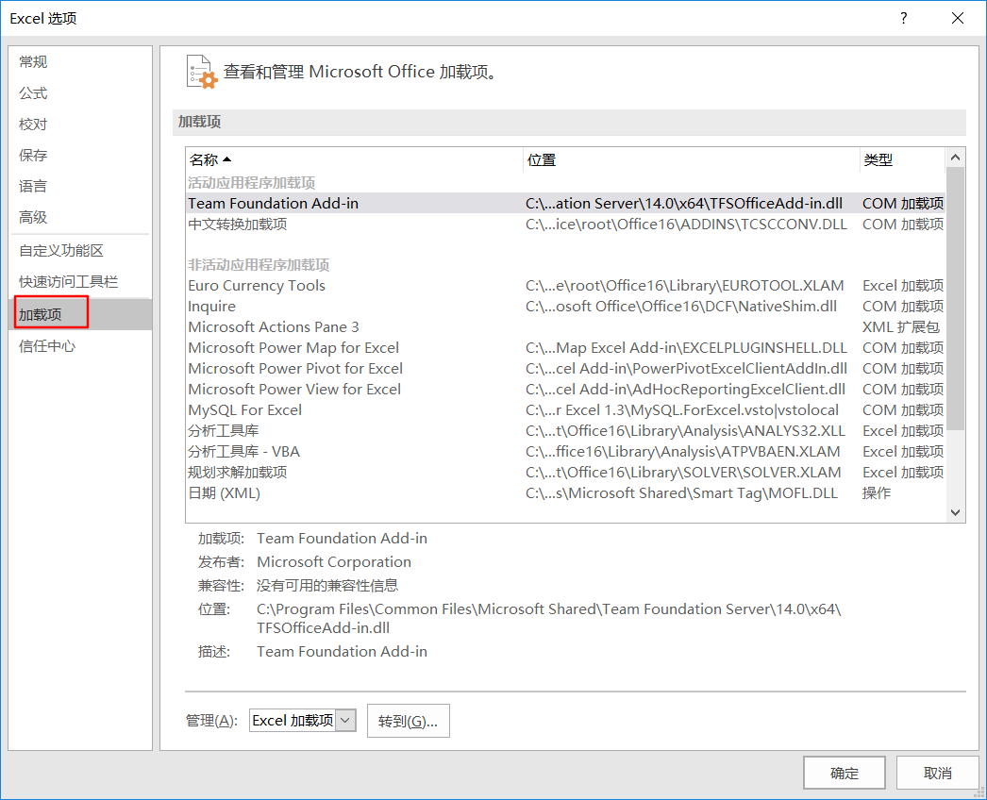Select the 加载项 category
This screenshot has width=987, height=800.
click(80, 314)
